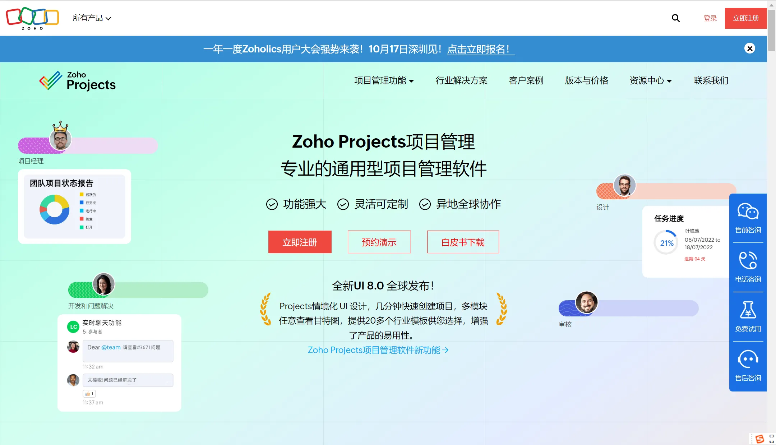This screenshot has width=776, height=445.
Task: Open pre-sales consultation (售前咨询) chat icon
Action: pos(748,211)
